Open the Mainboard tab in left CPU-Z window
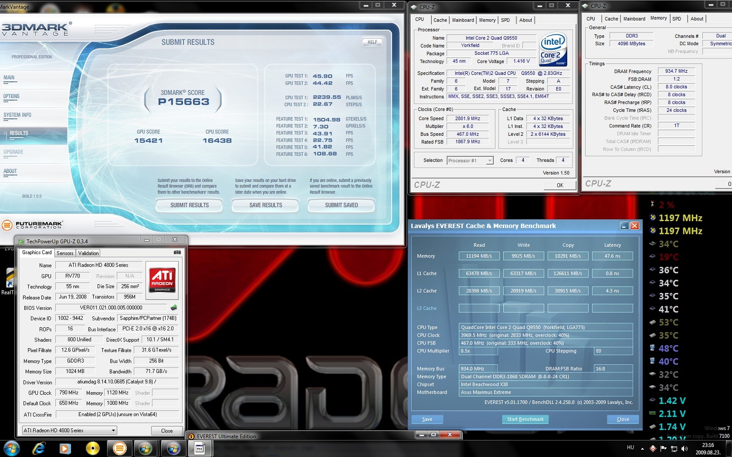732x457 pixels. [x=463, y=20]
